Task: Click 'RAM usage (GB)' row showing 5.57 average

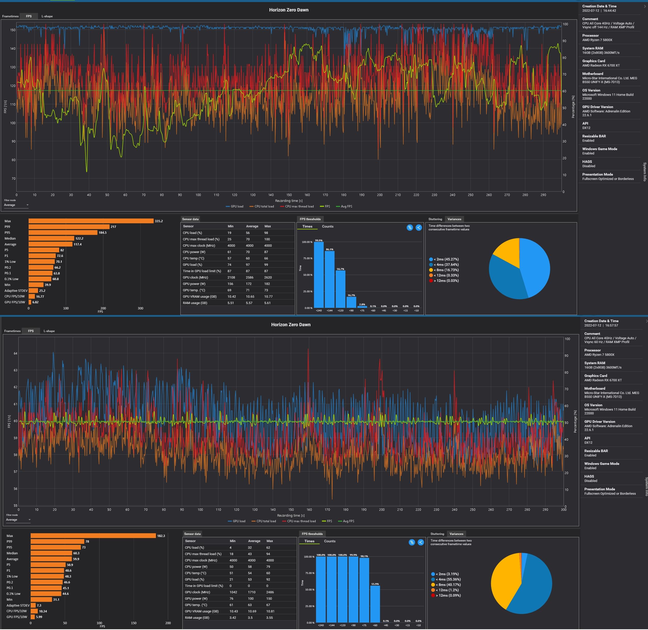Action: (238, 303)
